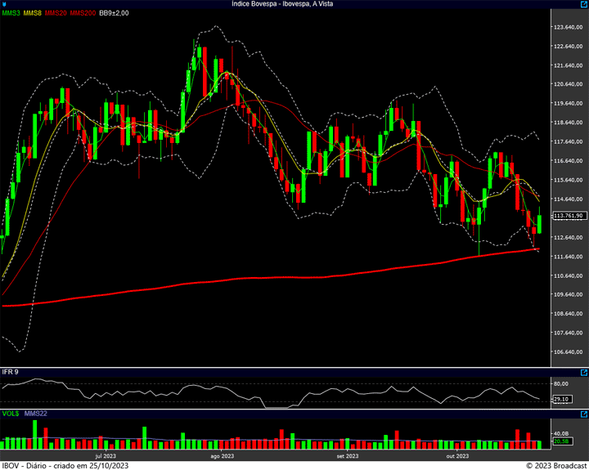The width and height of the screenshot is (589, 470).
Task: Open the IFR 9 indicator label
Action: coord(11,372)
